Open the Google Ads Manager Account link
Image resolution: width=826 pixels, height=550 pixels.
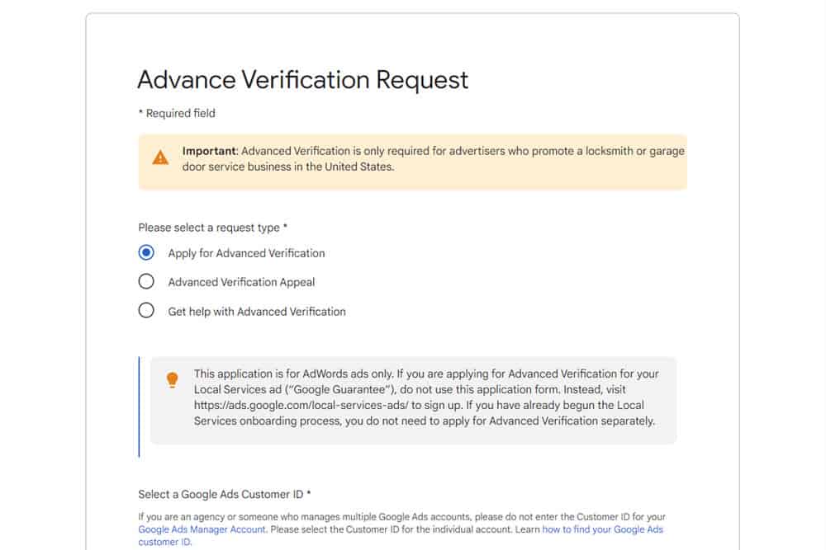(x=202, y=529)
